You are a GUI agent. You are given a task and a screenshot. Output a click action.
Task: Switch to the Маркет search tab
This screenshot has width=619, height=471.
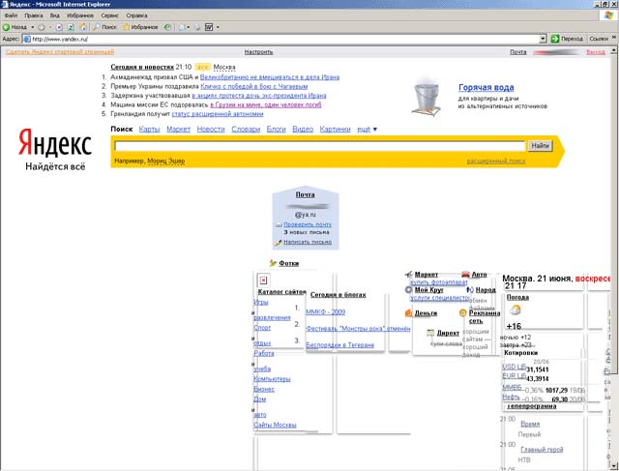[178, 129]
